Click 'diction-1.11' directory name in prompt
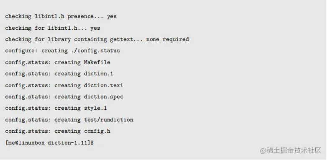This screenshot has height=160, width=327. coord(67,143)
